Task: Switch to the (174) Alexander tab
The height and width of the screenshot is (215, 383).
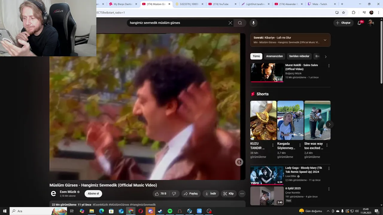Action: [x=288, y=4]
